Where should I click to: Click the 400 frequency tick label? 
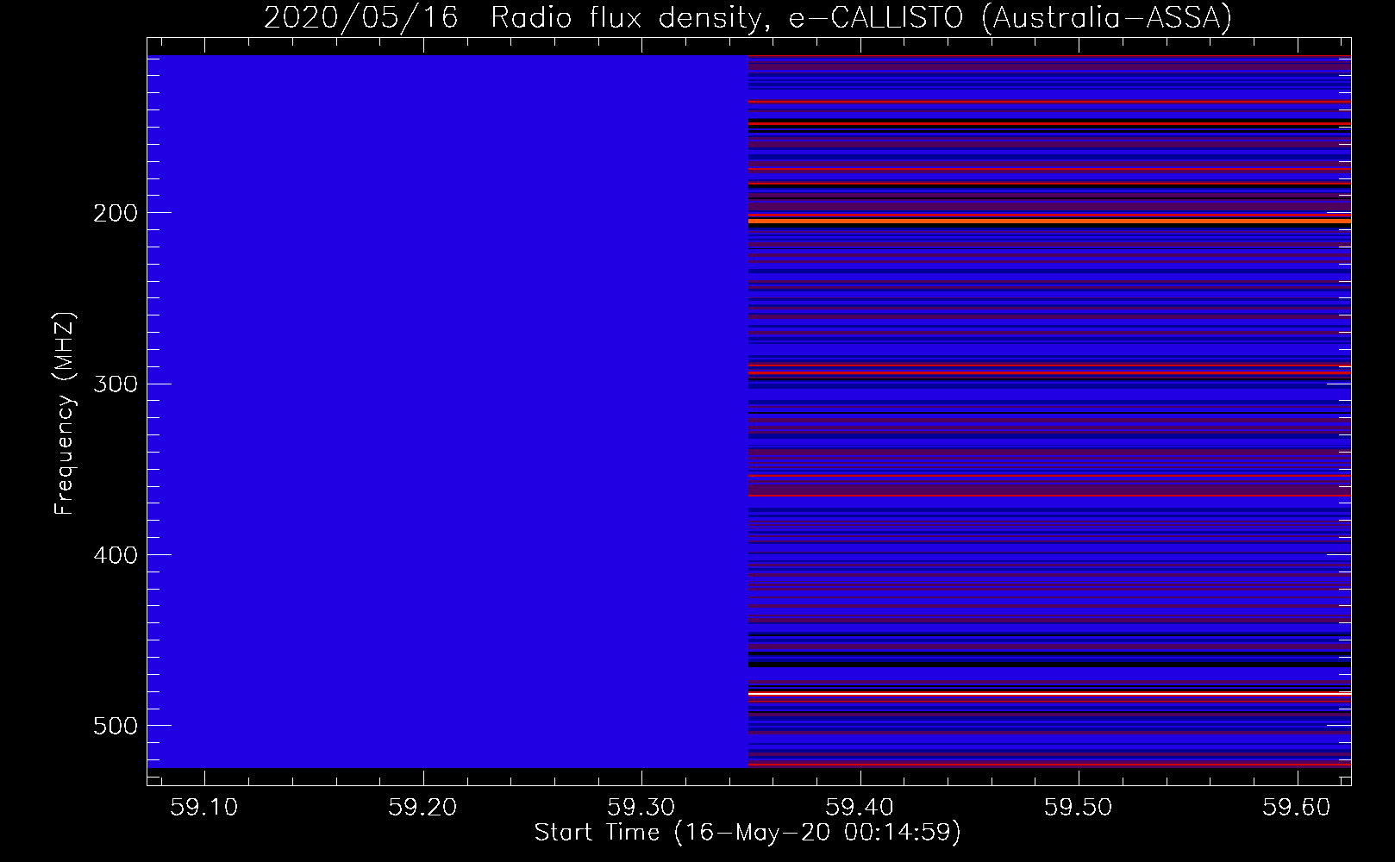point(116,554)
